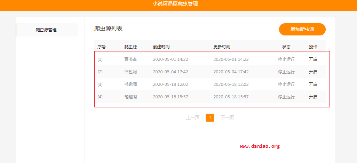Click 书包网 creation time 2020-05-04 17:42
Viewport: 357px width, 163px height.
170,72
